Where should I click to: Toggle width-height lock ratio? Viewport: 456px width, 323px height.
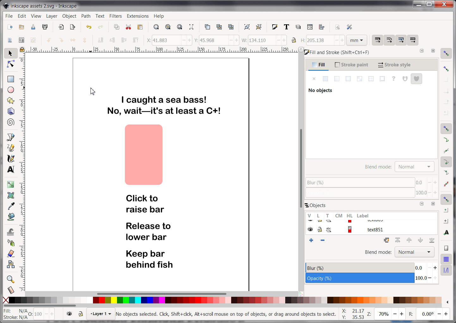[293, 40]
